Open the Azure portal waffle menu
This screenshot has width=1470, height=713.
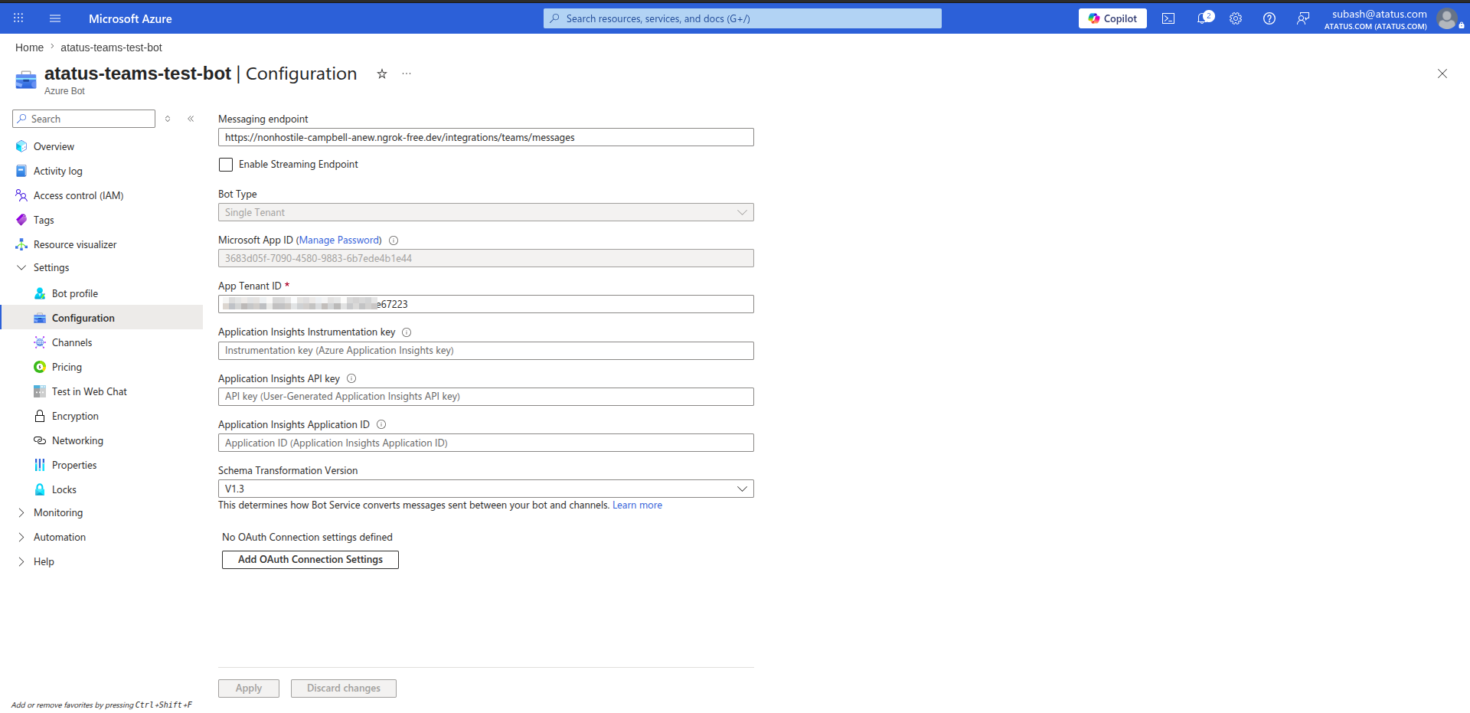[18, 18]
